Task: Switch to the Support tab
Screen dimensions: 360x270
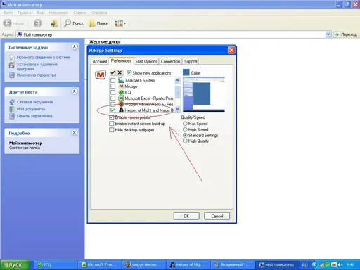Action: pos(191,61)
